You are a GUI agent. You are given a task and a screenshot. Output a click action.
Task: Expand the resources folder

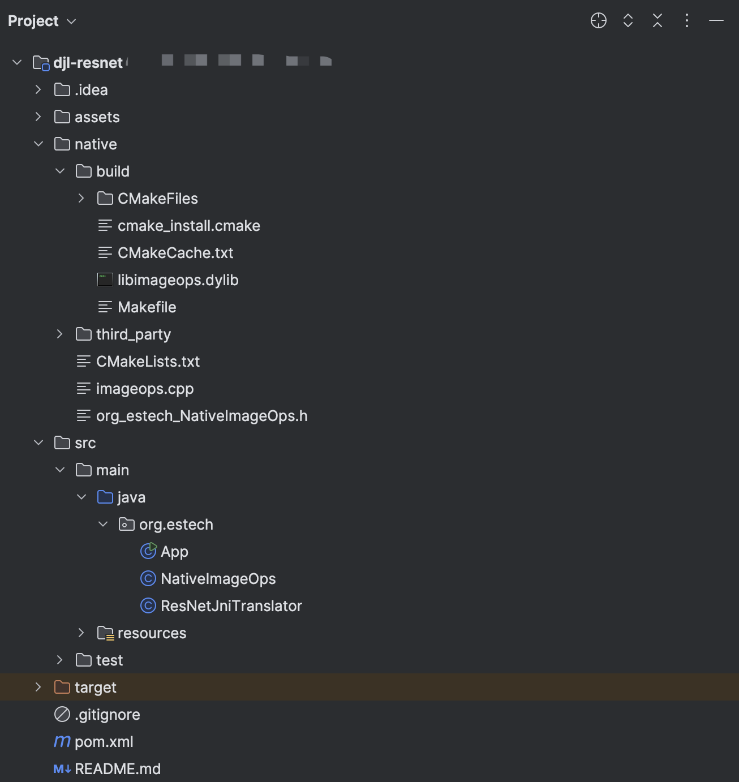pos(81,633)
